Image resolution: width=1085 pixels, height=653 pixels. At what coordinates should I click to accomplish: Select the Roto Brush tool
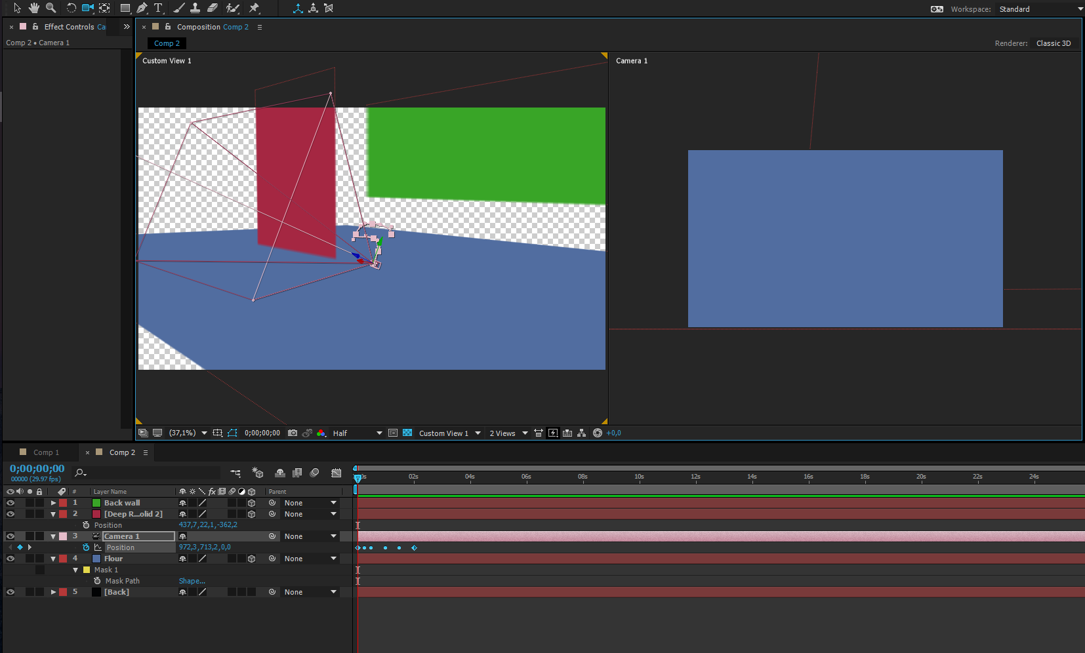click(232, 8)
